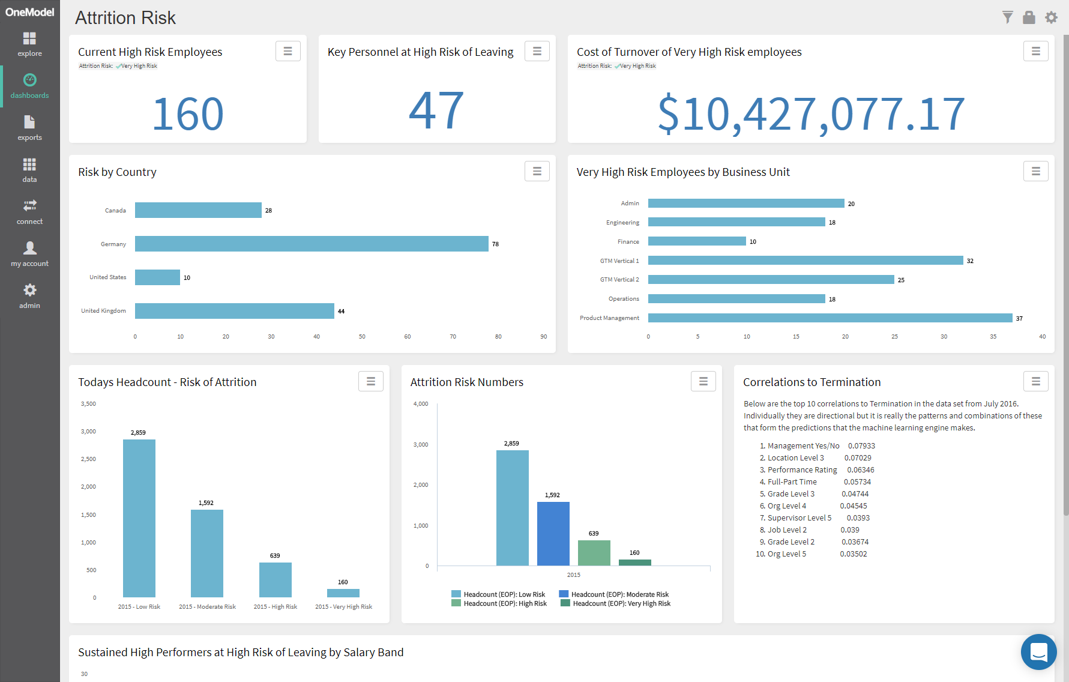Toggle the Headcount (EOP): Moderate Risk legend entry

(619, 594)
